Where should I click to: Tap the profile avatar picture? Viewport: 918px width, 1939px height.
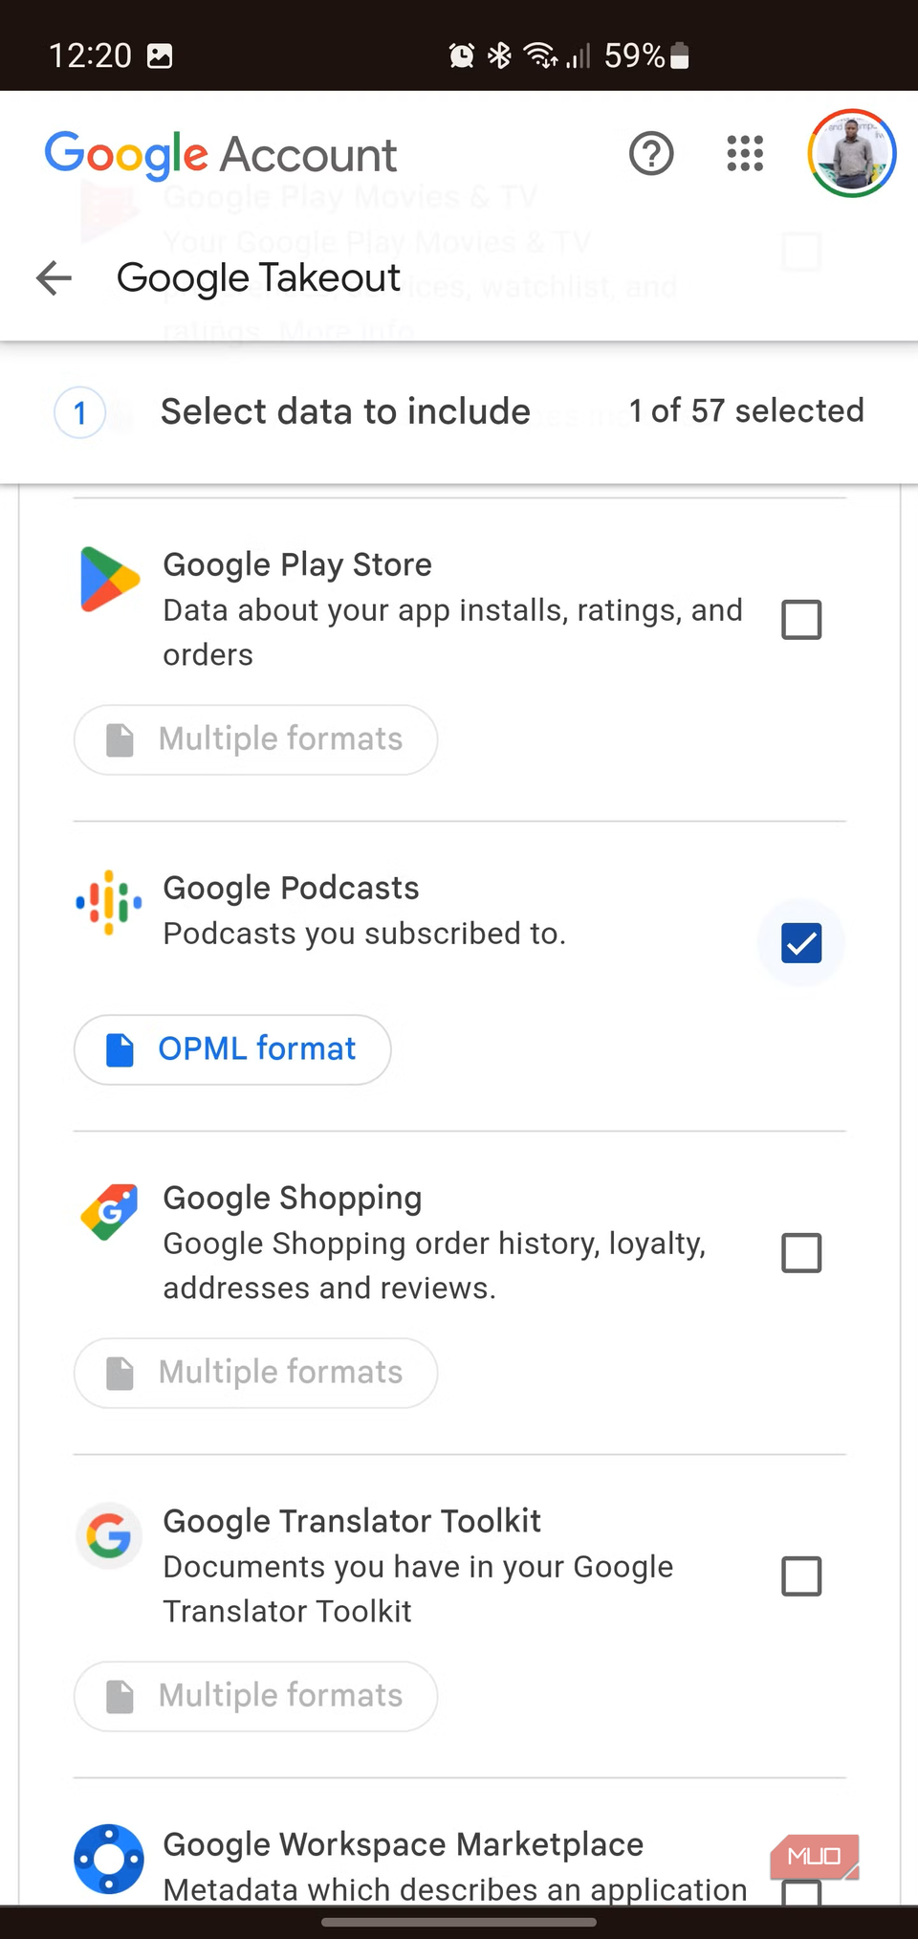pos(851,153)
